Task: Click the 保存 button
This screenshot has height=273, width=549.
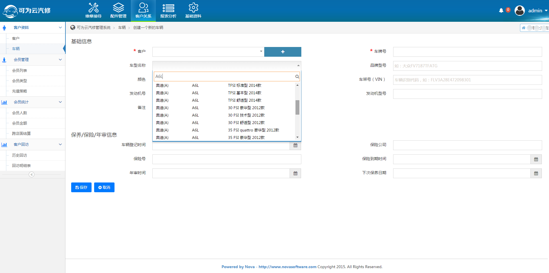Action: (81, 187)
